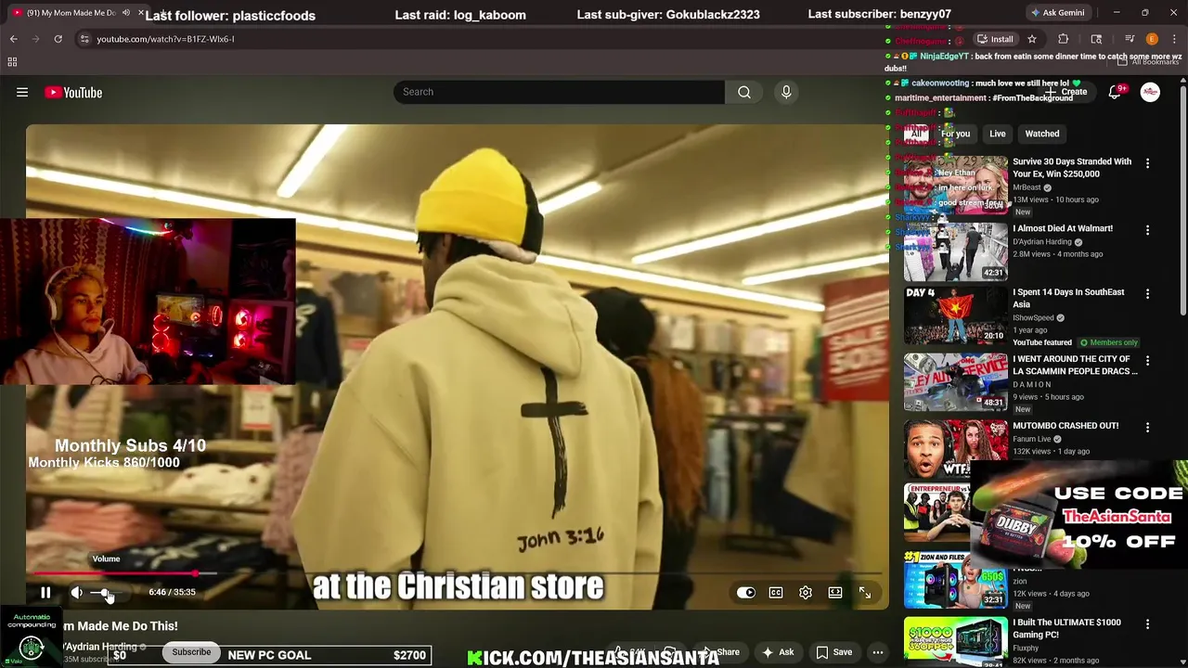Open the 48:31 duration zion video thumbnail
Viewport: 1188px width, 668px height.
pos(955,579)
